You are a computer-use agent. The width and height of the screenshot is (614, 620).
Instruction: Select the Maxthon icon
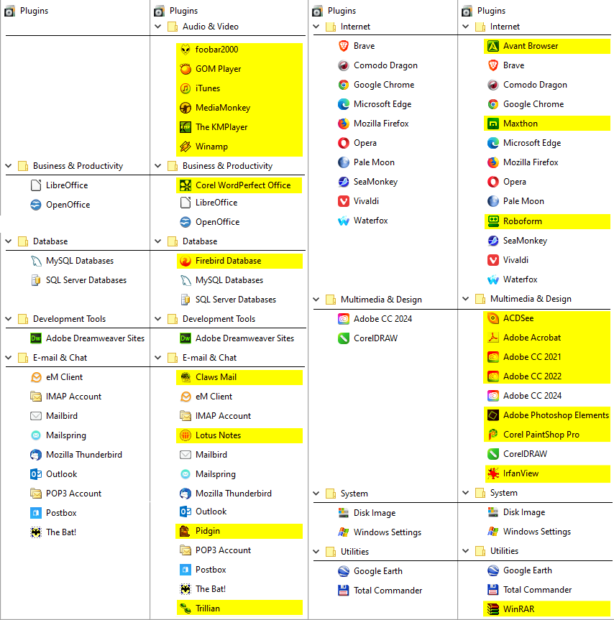click(x=493, y=124)
